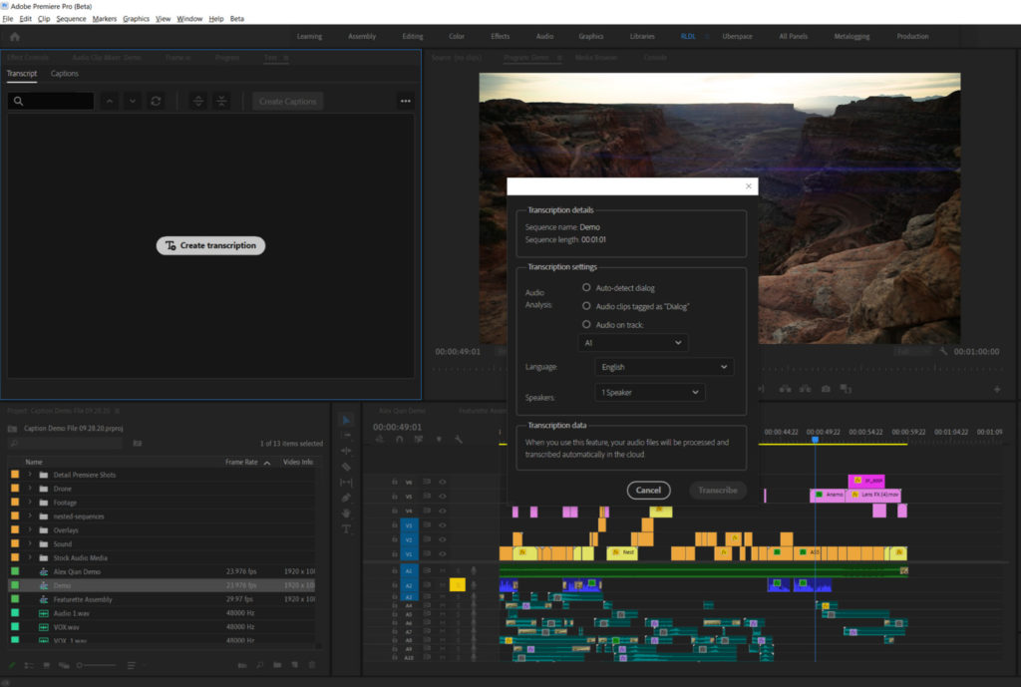Viewport: 1021px width, 687px height.
Task: Expand the Sound bin
Action: pos(29,543)
